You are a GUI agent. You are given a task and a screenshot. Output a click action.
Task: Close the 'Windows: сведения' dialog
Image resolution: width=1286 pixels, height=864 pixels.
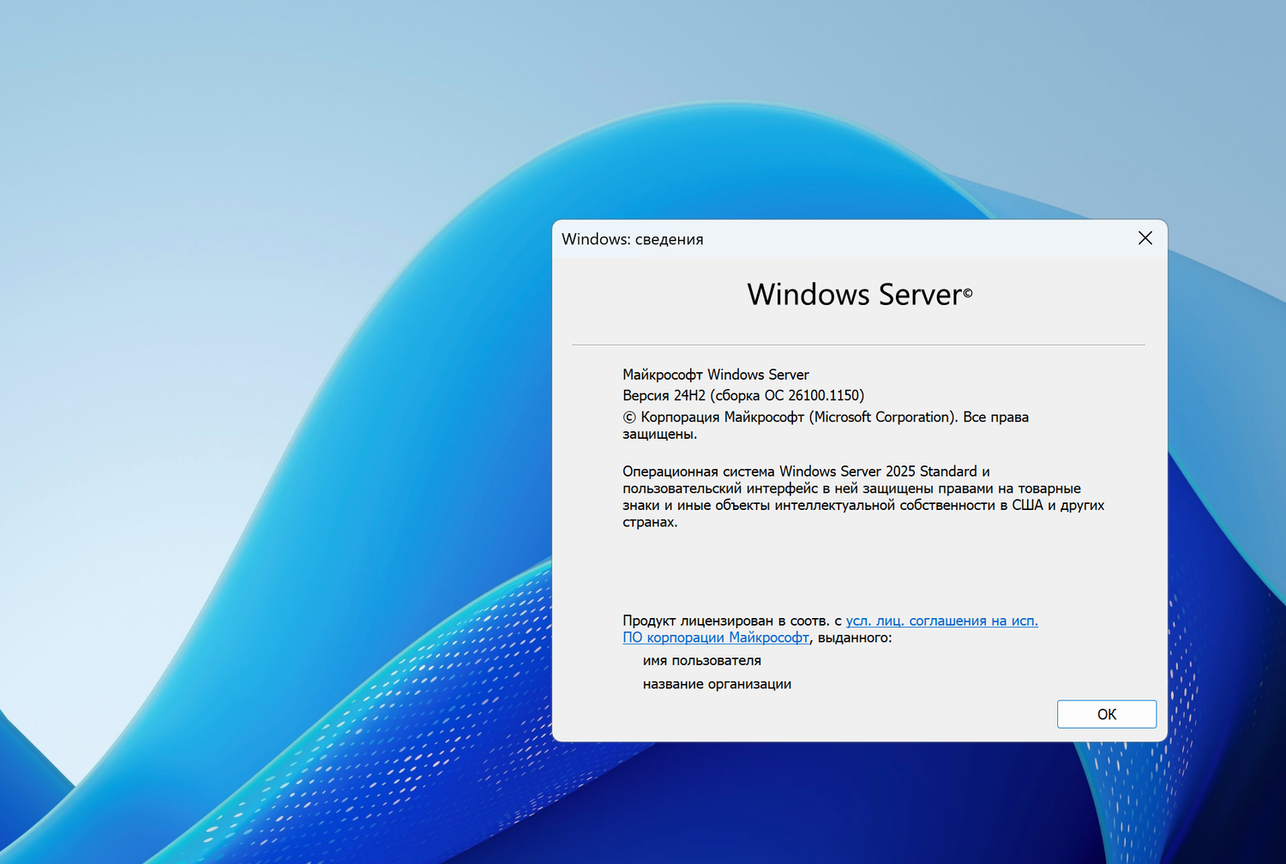1145,238
